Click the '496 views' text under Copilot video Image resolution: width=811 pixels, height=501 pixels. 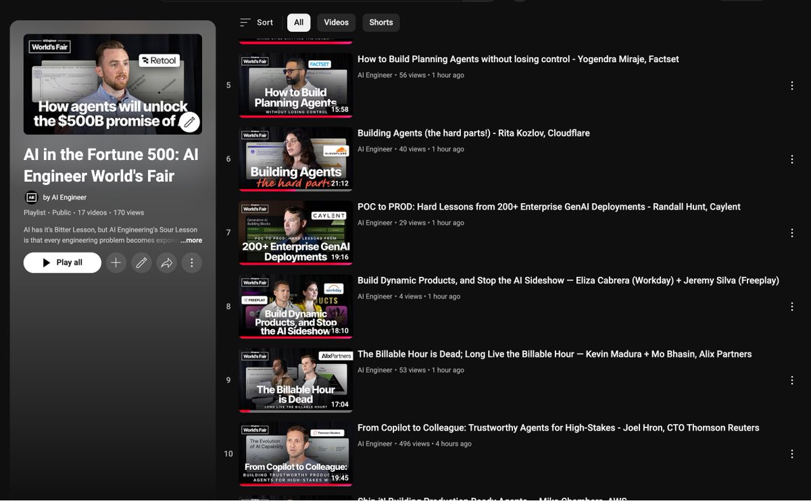tap(414, 444)
